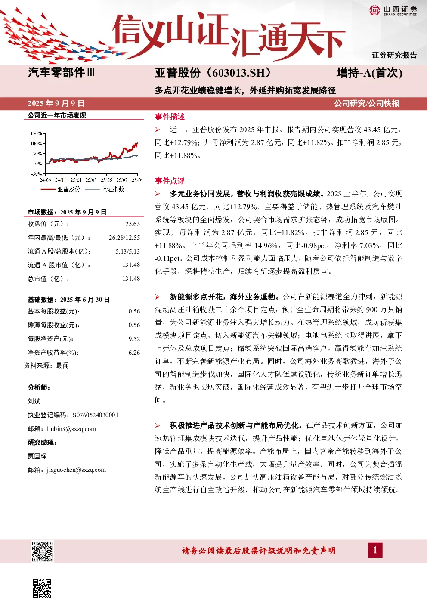Image resolution: width=427 pixels, height=604 pixels.
Task: Click the 分析师 heading
Action: click(39, 387)
